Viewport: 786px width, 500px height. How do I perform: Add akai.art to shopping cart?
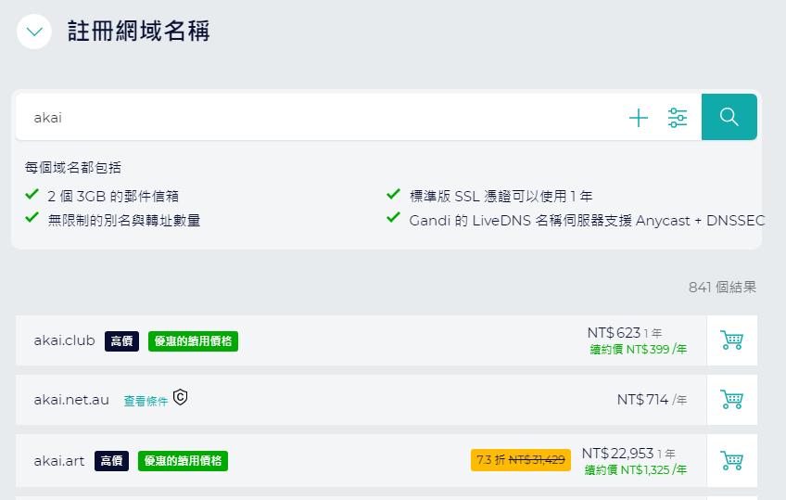[731, 460]
